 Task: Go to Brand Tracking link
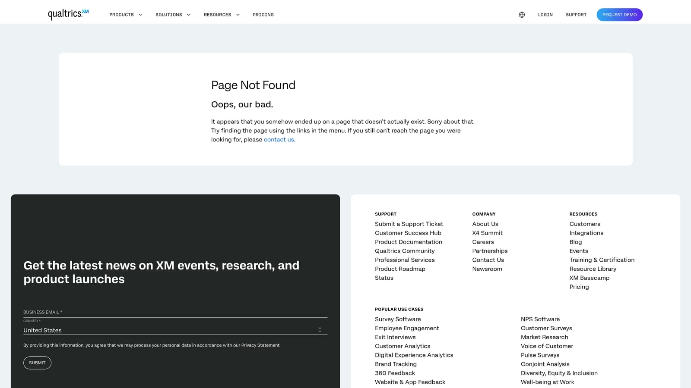396,364
